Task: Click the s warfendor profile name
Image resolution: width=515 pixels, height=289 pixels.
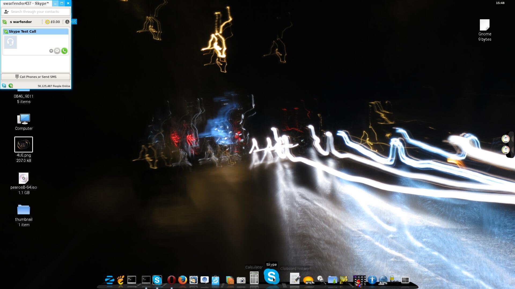Action: click(x=21, y=22)
